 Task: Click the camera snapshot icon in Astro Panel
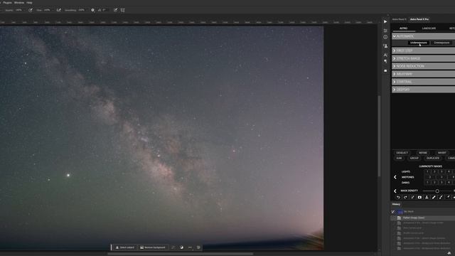pyautogui.click(x=419, y=197)
